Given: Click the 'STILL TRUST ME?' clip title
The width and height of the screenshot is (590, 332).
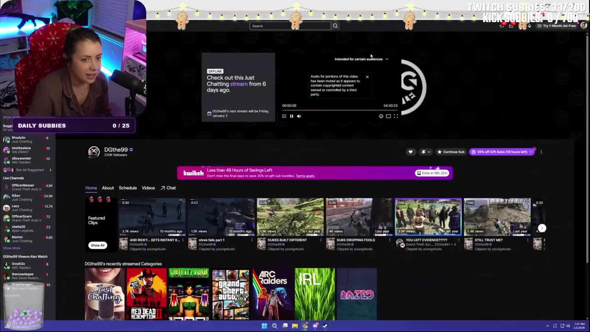Looking at the screenshot, I should 488,240.
